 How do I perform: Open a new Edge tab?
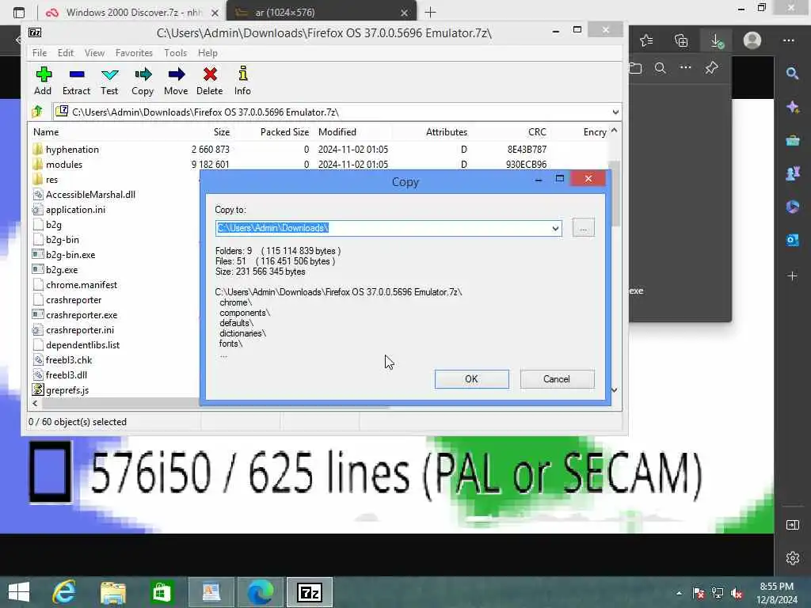tap(430, 13)
